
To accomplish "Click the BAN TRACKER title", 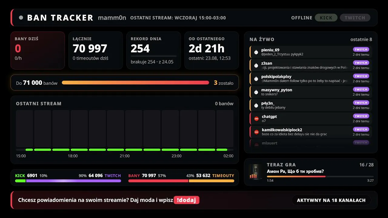I will pos(60,18).
